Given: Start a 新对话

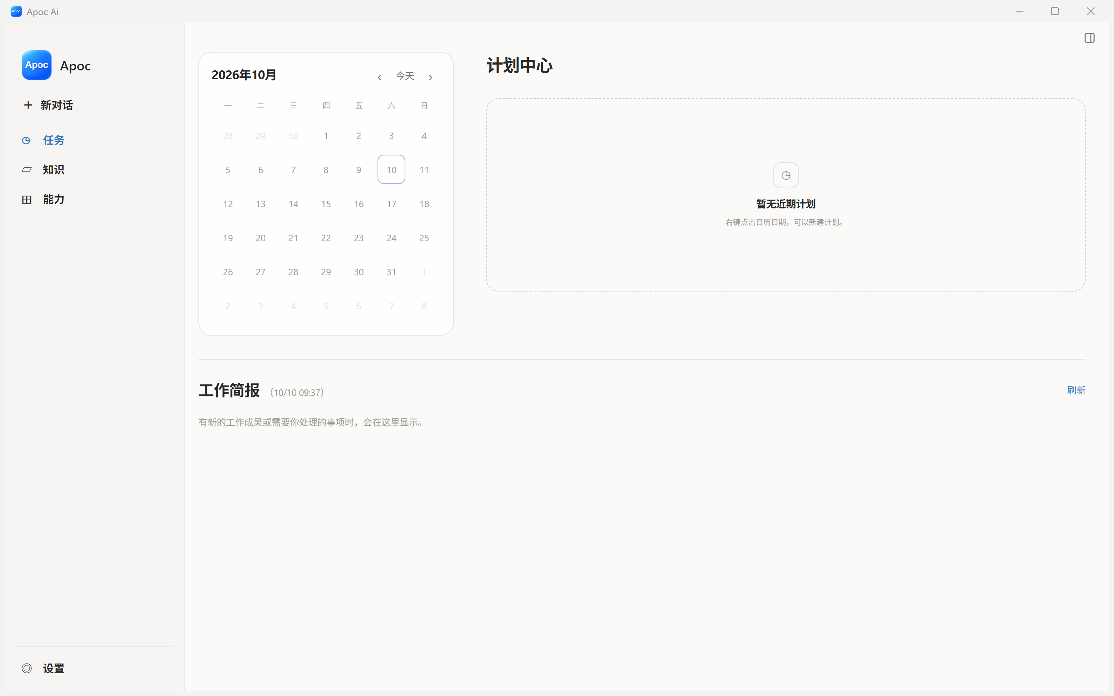Looking at the screenshot, I should (56, 106).
